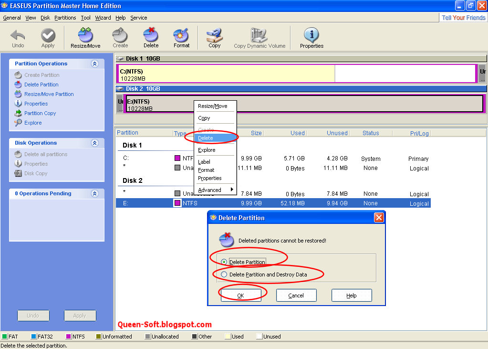The width and height of the screenshot is (488, 349).
Task: Click the NTFS magenta legend swatch
Action: [x=69, y=337]
